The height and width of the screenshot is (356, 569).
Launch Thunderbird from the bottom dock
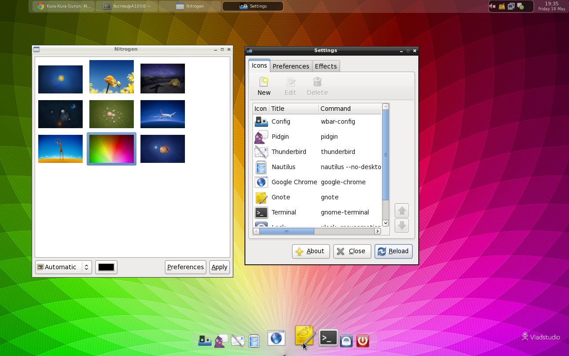[x=238, y=340]
